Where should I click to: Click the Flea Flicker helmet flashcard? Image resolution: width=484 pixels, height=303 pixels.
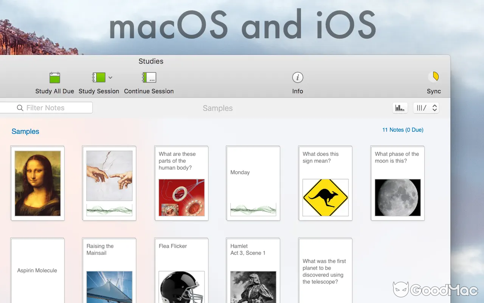click(181, 270)
